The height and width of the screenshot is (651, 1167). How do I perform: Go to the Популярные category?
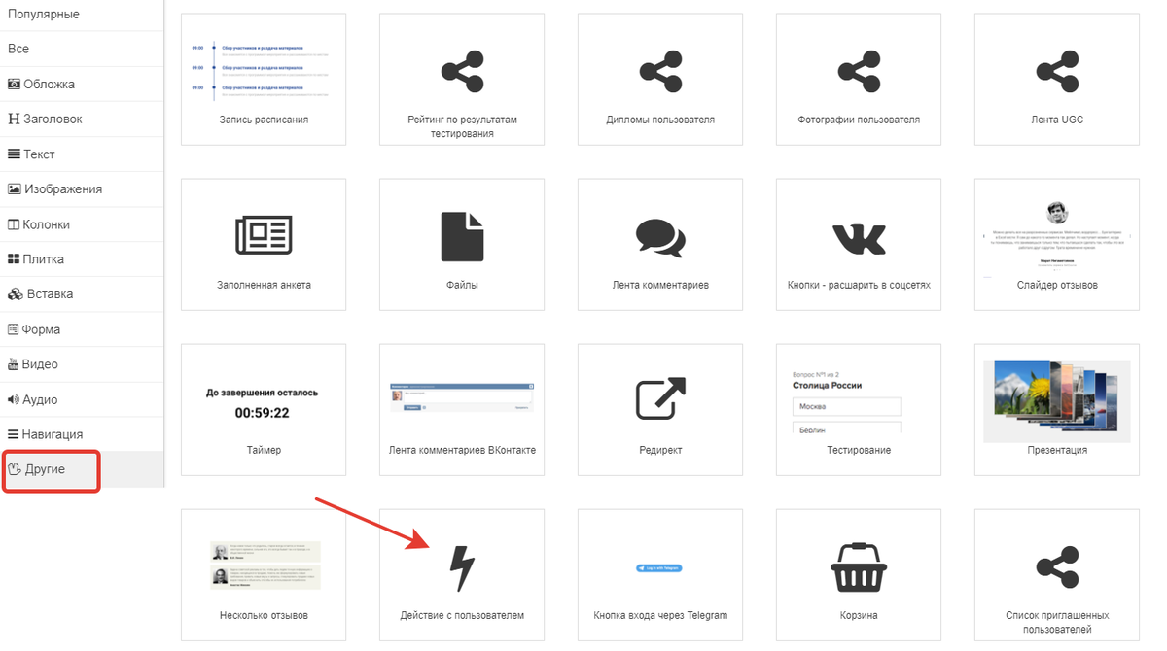(44, 15)
